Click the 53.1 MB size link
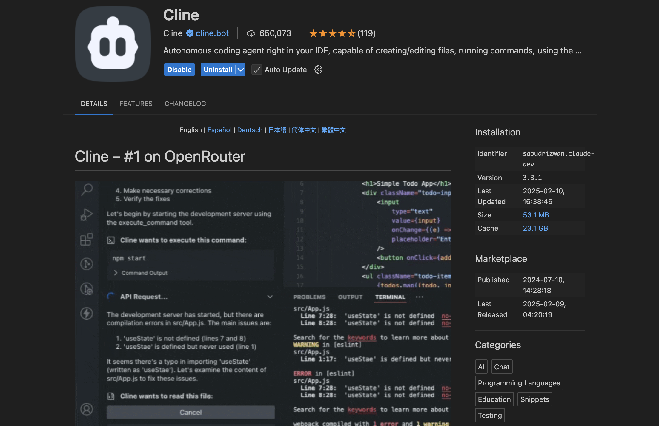Viewport: 659px width, 426px height. coord(536,215)
